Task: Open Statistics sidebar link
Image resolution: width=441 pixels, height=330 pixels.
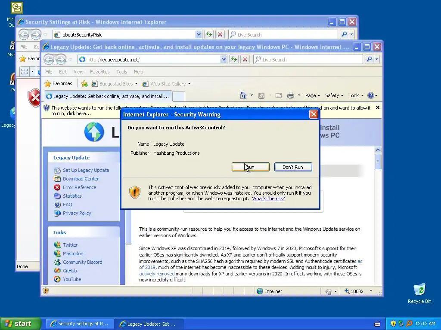Action: coord(72,196)
